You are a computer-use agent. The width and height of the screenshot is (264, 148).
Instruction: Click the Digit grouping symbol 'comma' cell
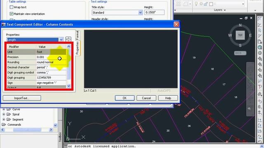coord(51,72)
